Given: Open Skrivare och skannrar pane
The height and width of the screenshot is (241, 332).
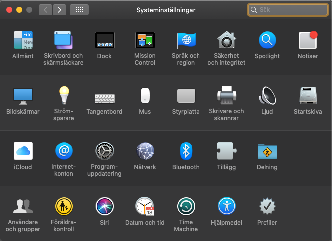Looking at the screenshot, I should point(226,95).
